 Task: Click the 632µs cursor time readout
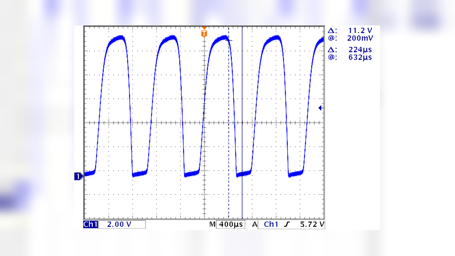(360, 57)
